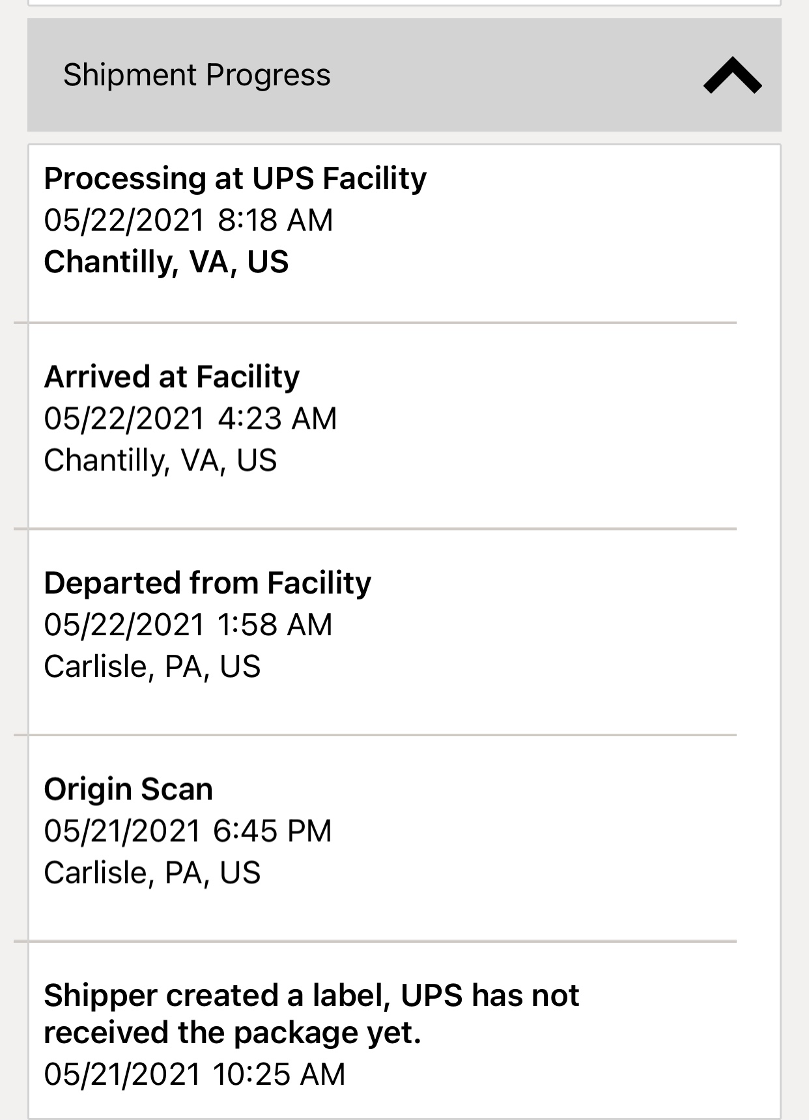Viewport: 809px width, 1120px height.
Task: Tap Carlisle location under Origin Scan
Action: point(152,872)
